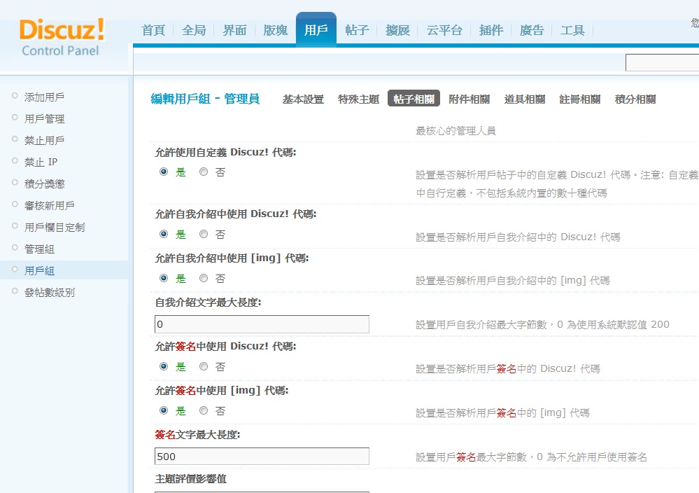This screenshot has width=699, height=493.
Task: Choose 是 for 簽名中使用 Discuz! 代碼
Action: (x=164, y=366)
